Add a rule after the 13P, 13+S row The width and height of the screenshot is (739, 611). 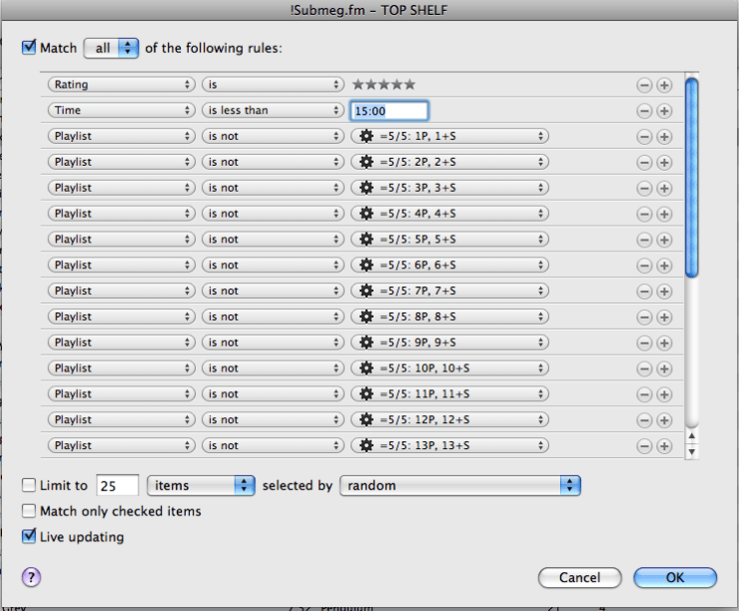pos(664,446)
